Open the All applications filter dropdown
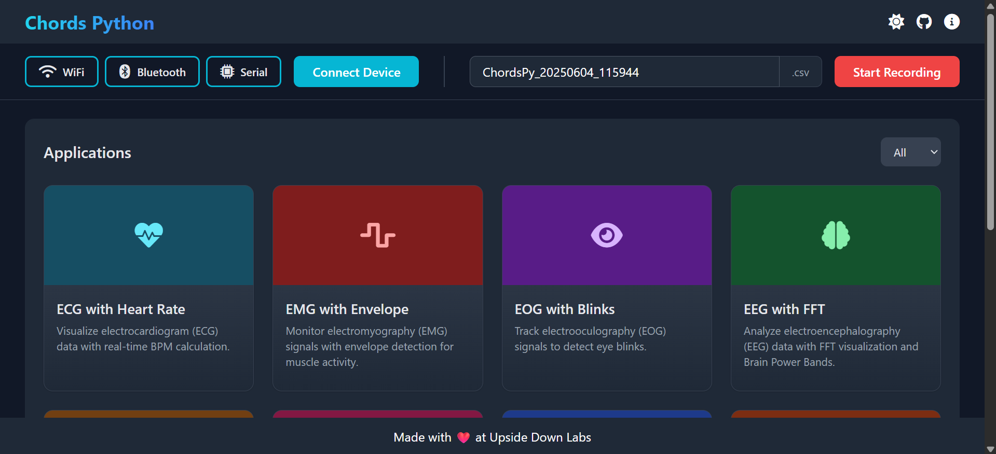 910,152
